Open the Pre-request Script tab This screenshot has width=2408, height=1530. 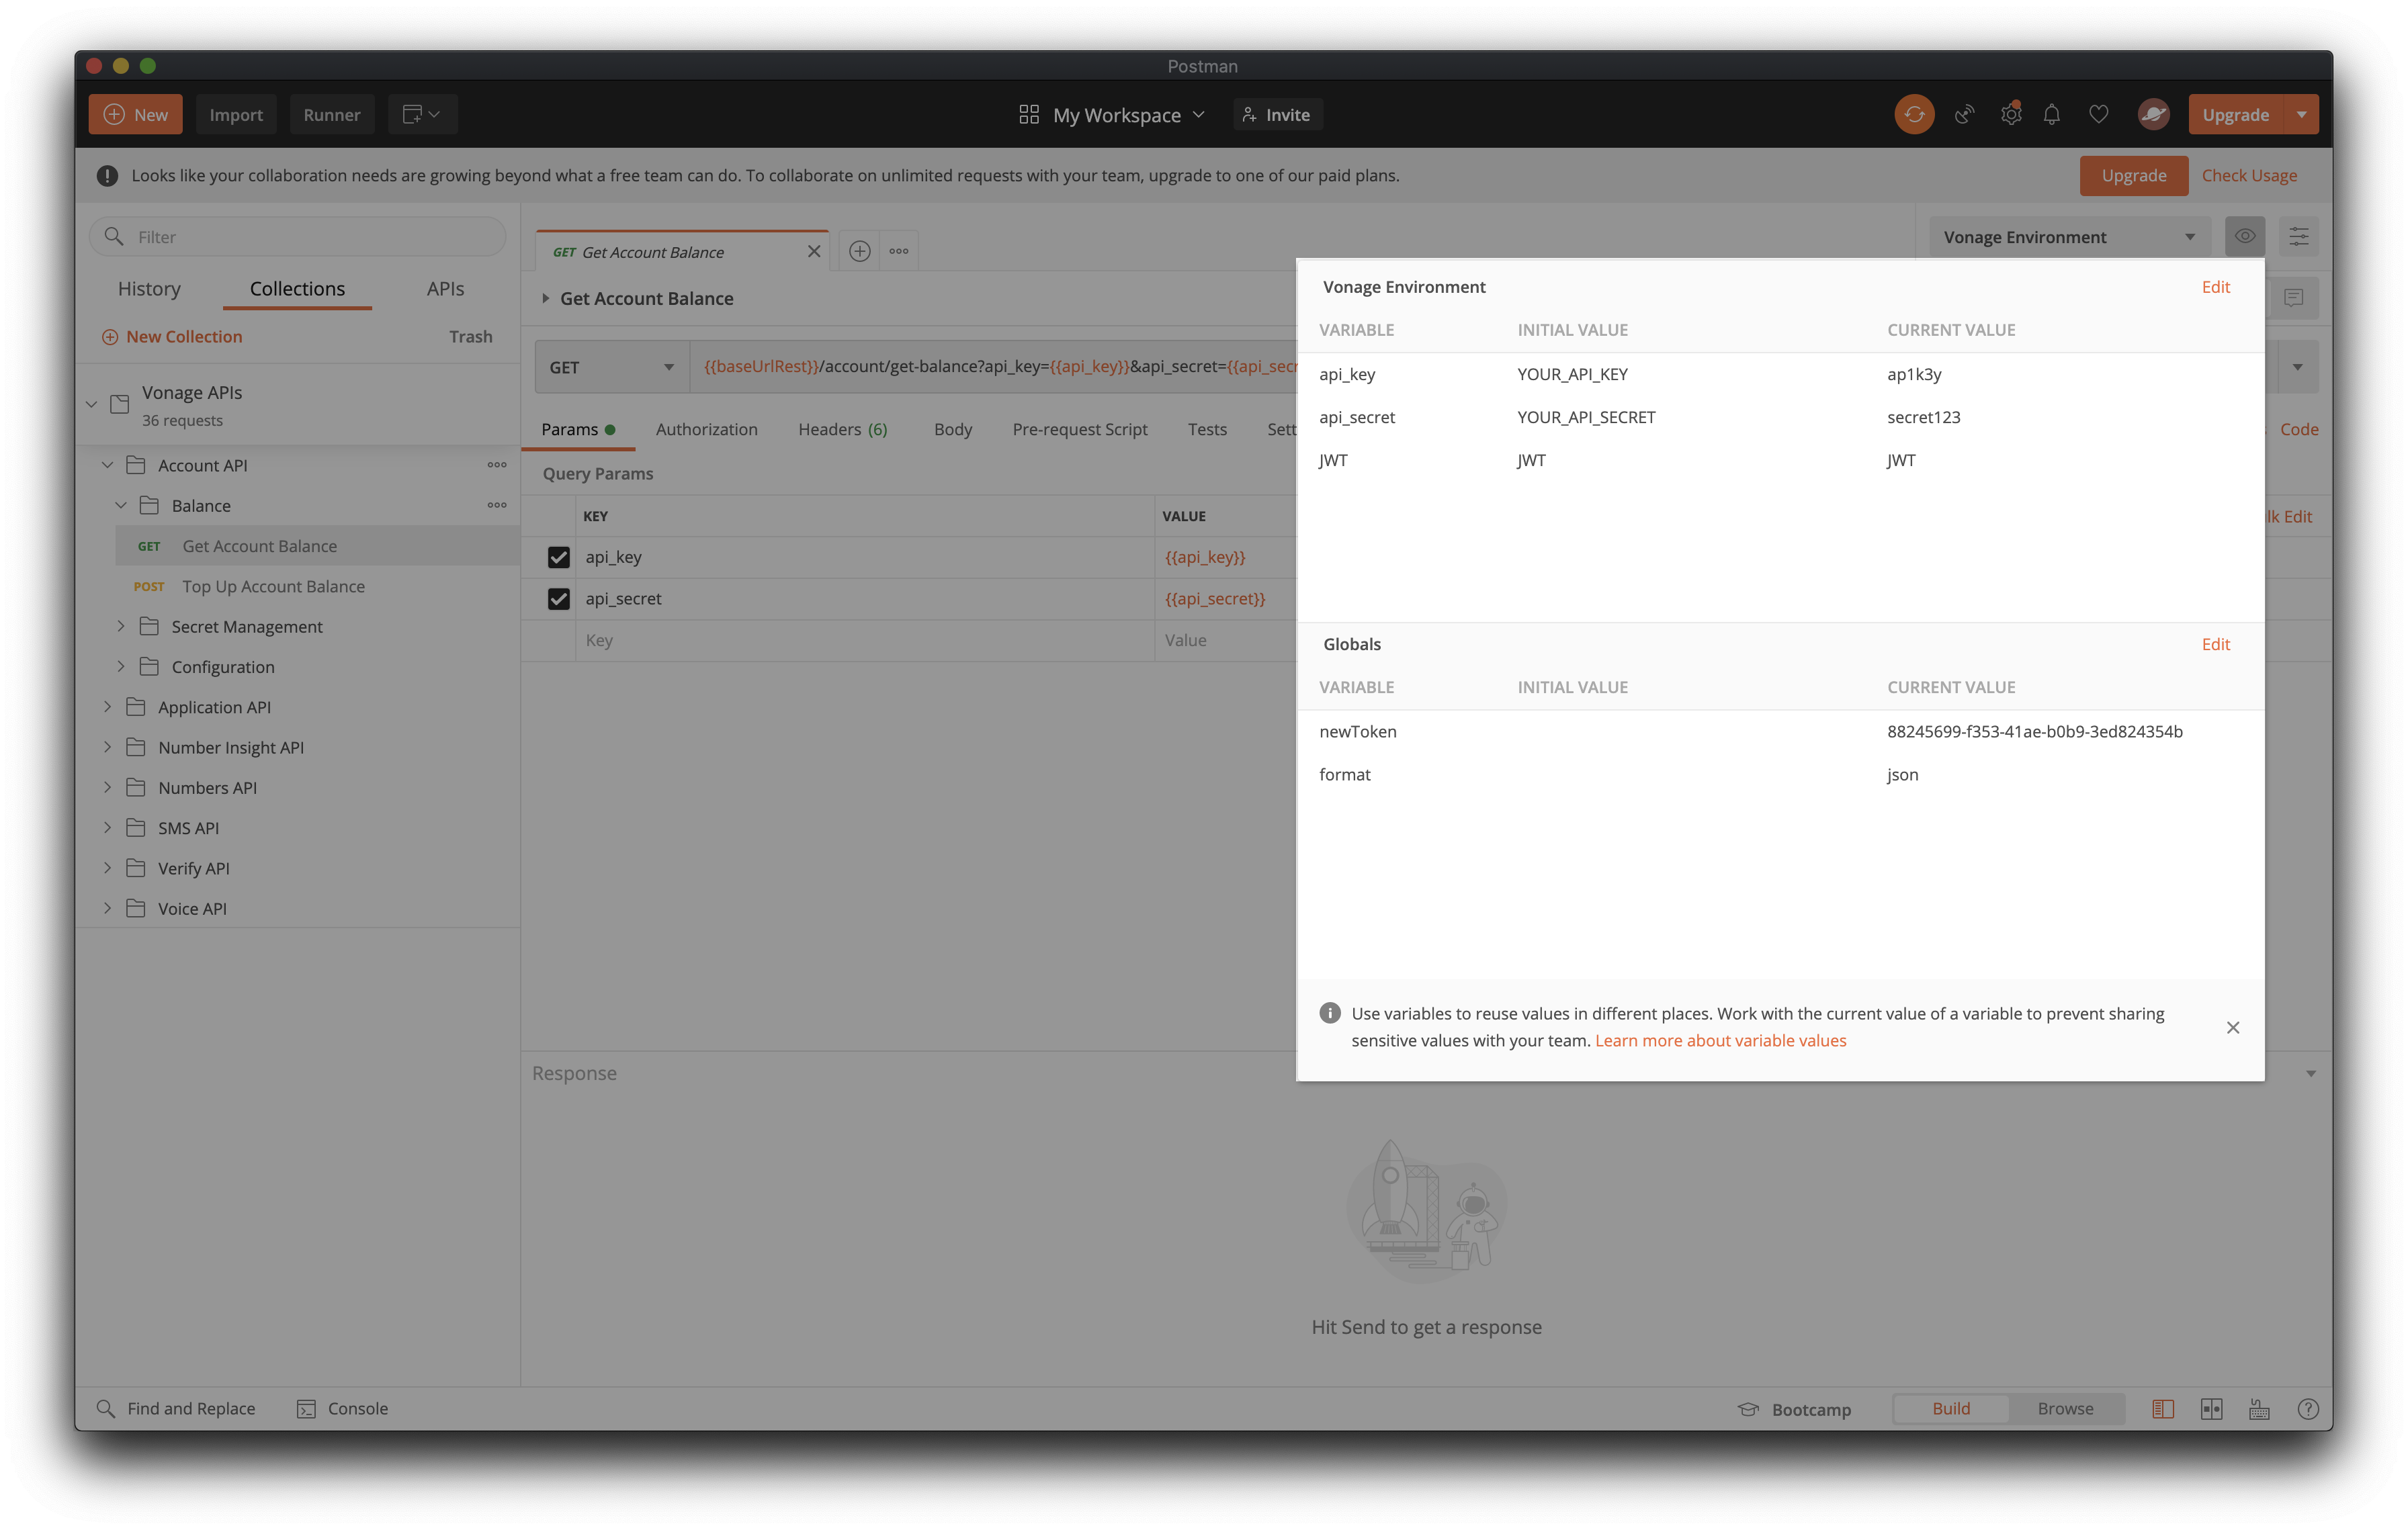1079,429
